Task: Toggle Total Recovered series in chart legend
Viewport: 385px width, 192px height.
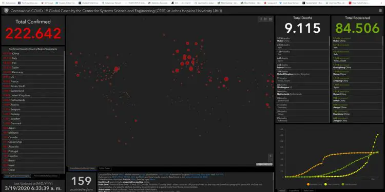Action: pyautogui.click(x=350, y=184)
